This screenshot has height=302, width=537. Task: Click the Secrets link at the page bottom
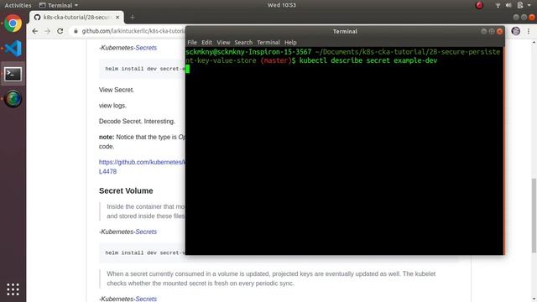pos(146,299)
